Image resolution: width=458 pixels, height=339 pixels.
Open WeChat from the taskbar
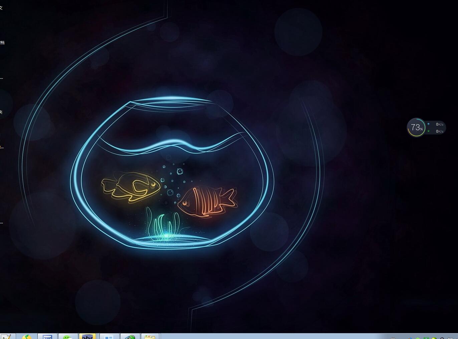[x=68, y=337]
